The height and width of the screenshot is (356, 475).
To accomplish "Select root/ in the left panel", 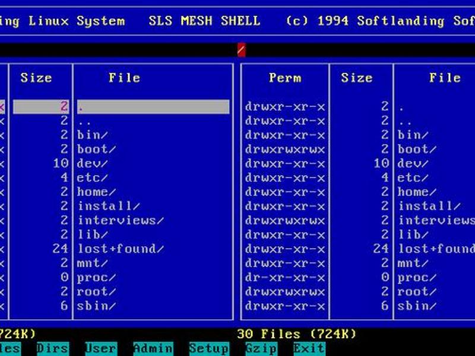I will (96, 291).
